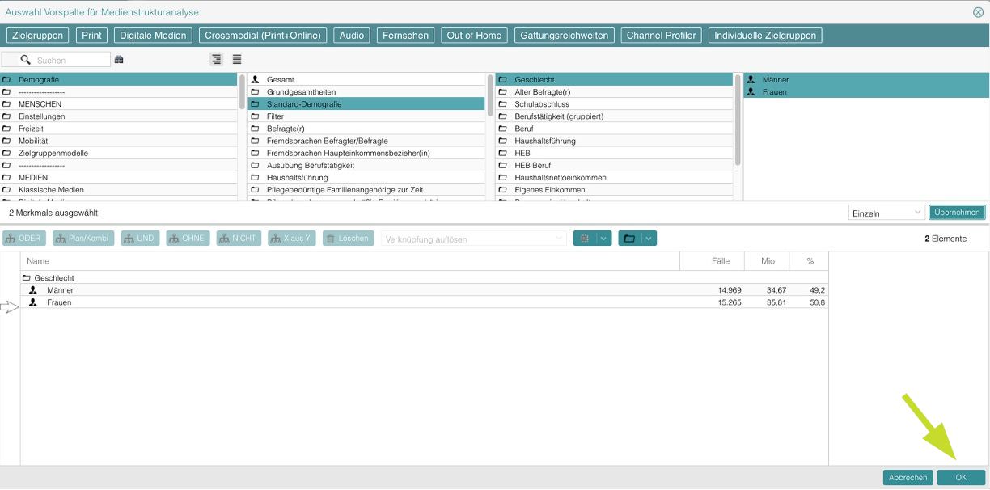
Task: Click the teal folder icon button
Action: pos(629,239)
